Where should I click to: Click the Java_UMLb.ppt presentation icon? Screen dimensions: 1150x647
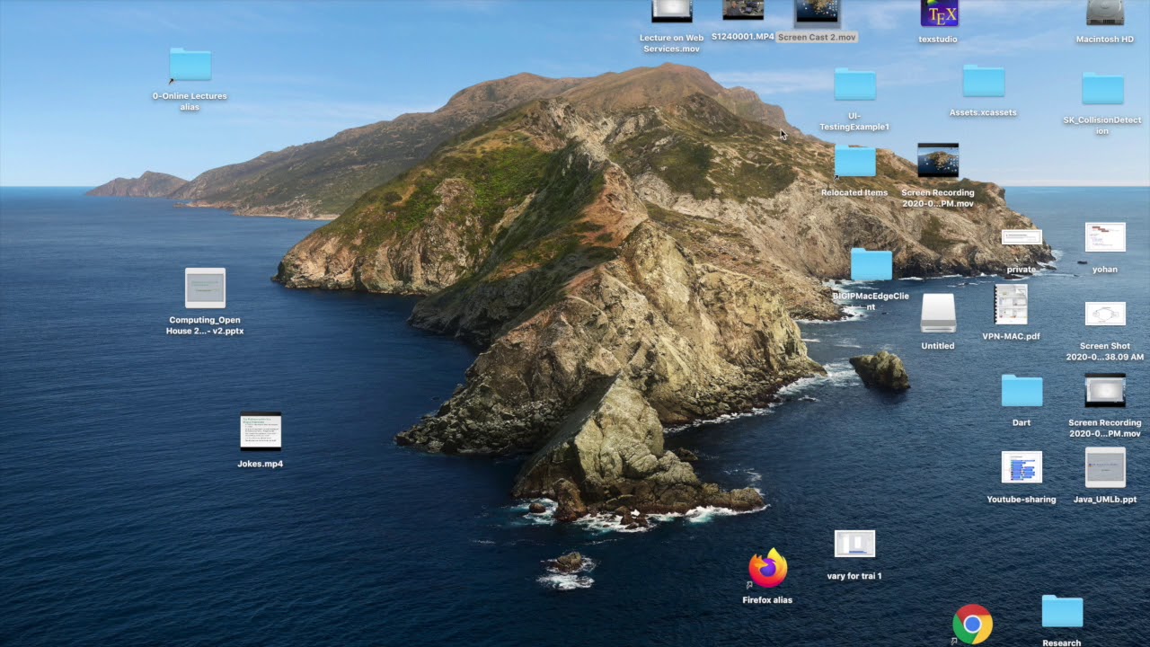click(x=1105, y=467)
